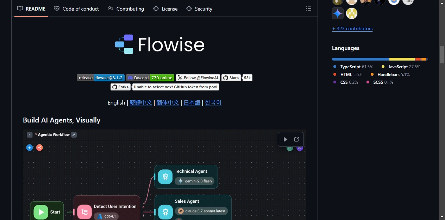
Task: Switch README to 繁體中文
Action: (141, 102)
